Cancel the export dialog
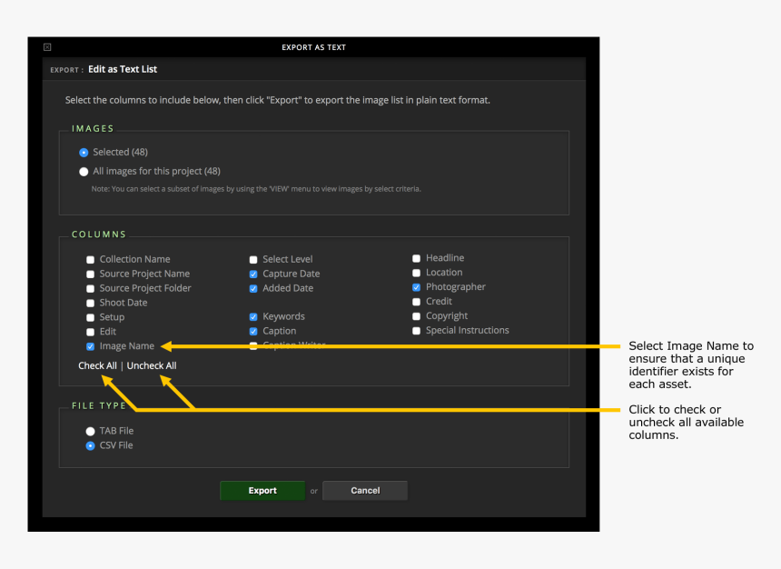The height and width of the screenshot is (569, 781). 365,491
